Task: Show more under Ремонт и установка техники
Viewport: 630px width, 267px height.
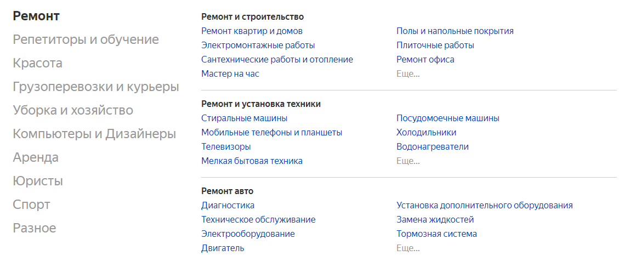Action: pos(408,161)
